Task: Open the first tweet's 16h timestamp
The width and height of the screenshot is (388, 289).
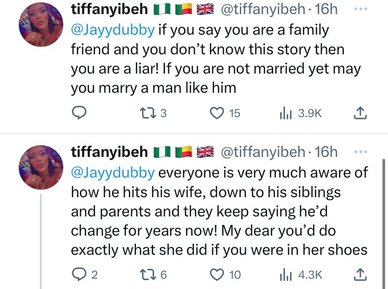Action: (x=327, y=10)
